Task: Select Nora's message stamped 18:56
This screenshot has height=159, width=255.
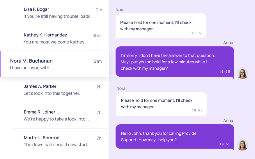Action: [162, 104]
